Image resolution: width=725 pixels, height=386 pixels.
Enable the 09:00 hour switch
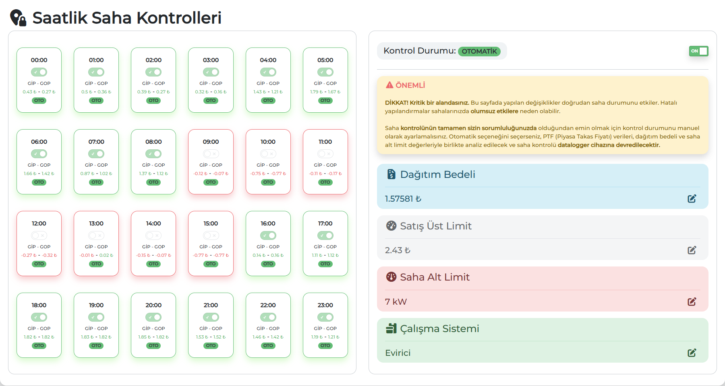(x=211, y=154)
